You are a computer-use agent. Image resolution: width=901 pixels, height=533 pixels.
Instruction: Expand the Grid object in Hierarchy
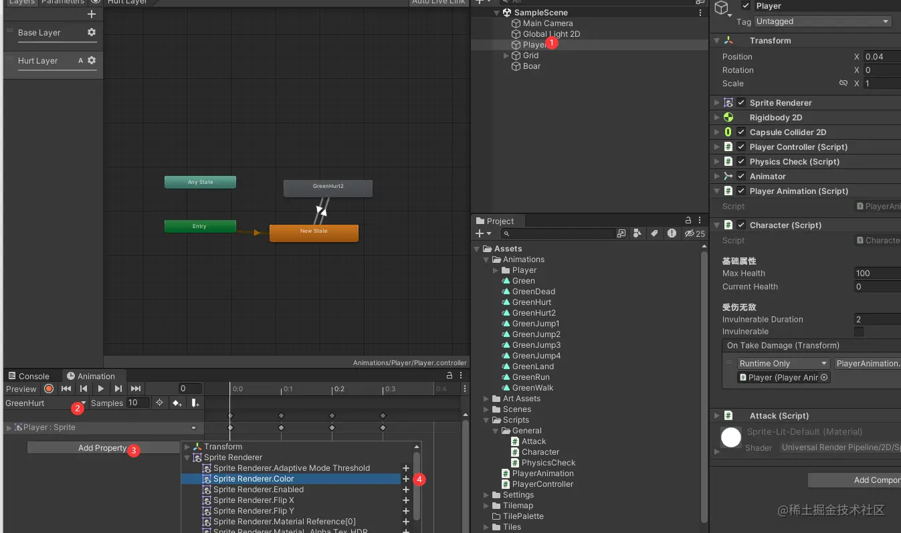click(506, 56)
